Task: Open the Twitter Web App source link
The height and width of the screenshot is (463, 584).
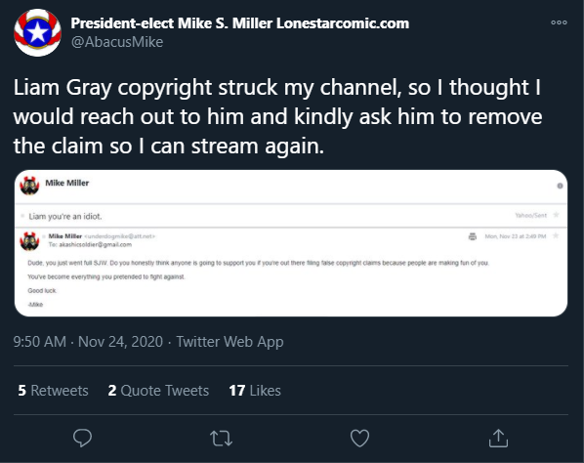Action: (229, 342)
